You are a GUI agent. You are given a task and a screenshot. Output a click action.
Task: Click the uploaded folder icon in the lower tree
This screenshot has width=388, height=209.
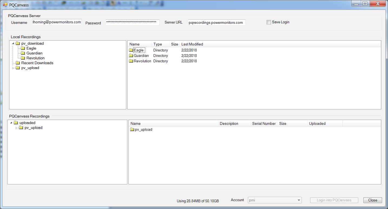click(x=16, y=123)
